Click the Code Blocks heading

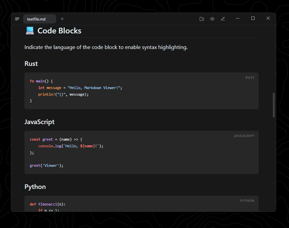point(59,30)
